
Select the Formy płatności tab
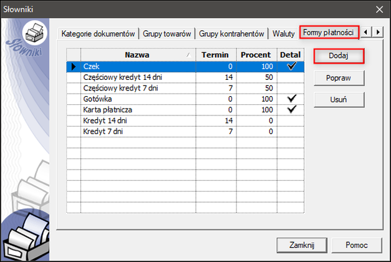coord(329,32)
